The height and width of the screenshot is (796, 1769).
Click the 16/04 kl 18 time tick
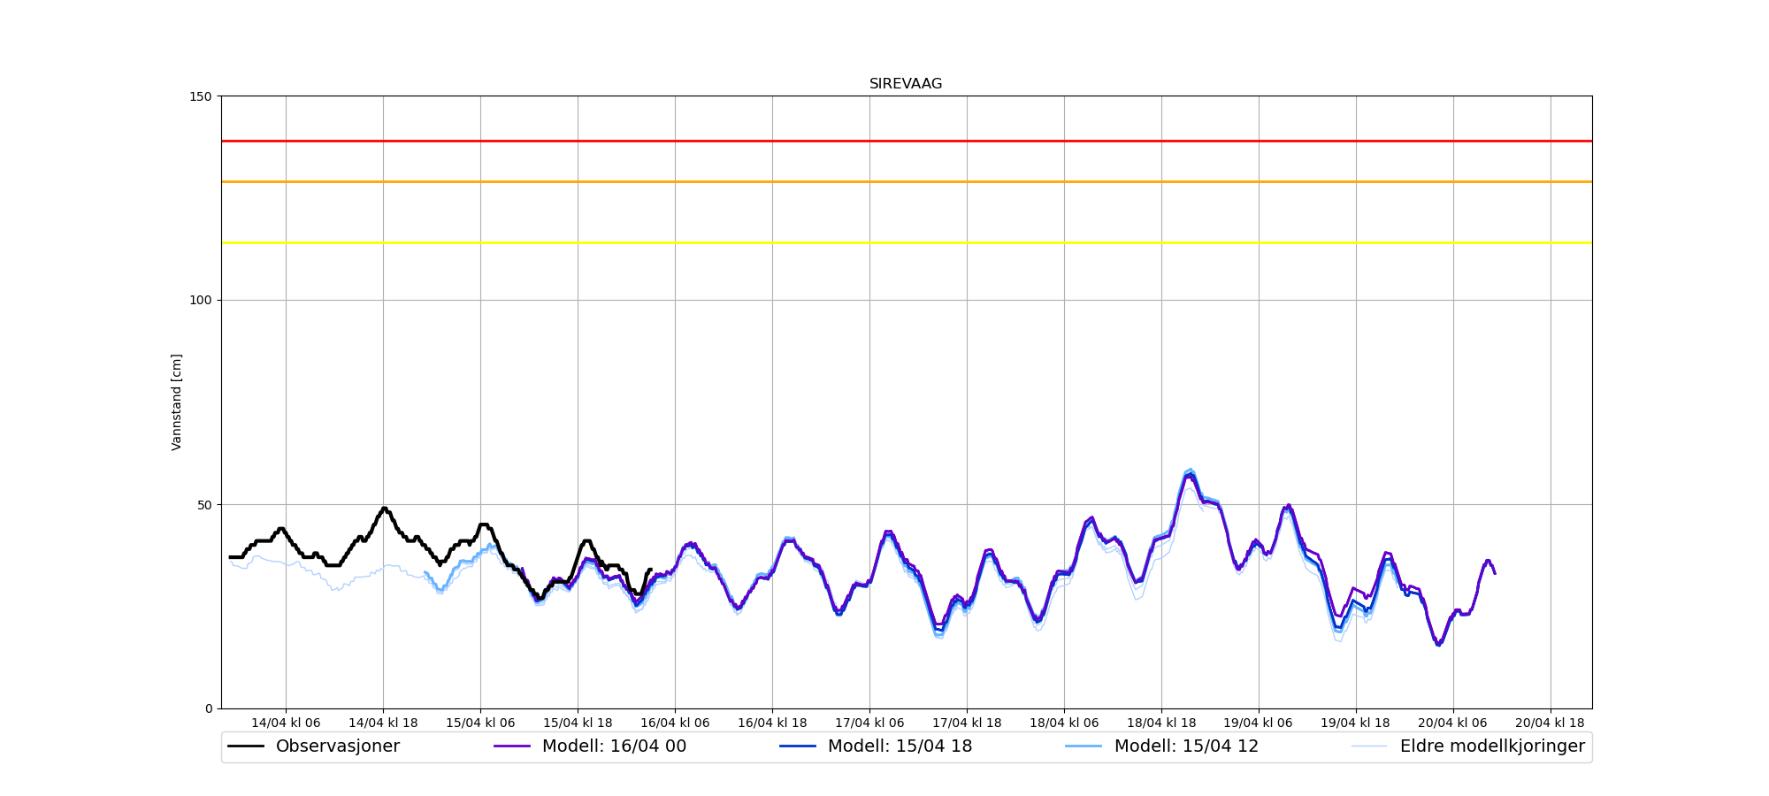point(772,723)
